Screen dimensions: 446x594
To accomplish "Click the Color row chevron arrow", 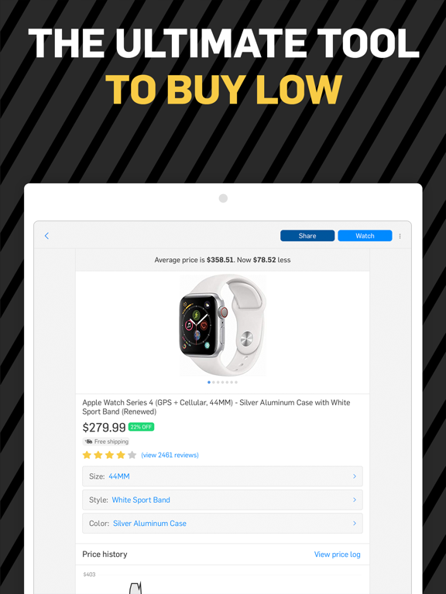I will [355, 523].
